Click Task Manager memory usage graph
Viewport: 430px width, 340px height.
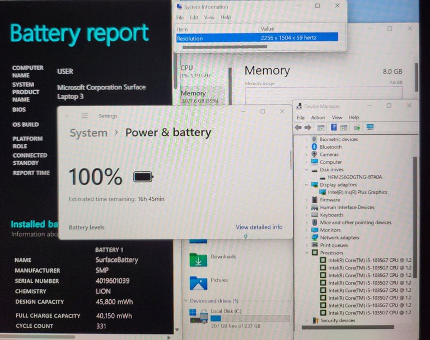point(324,96)
